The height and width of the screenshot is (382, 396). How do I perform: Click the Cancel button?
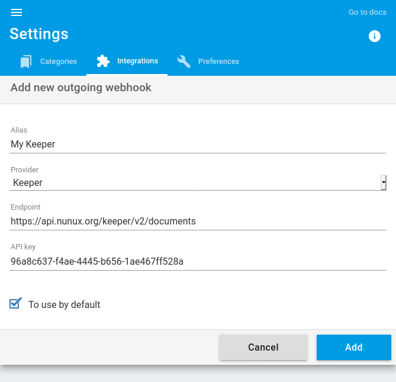point(263,347)
